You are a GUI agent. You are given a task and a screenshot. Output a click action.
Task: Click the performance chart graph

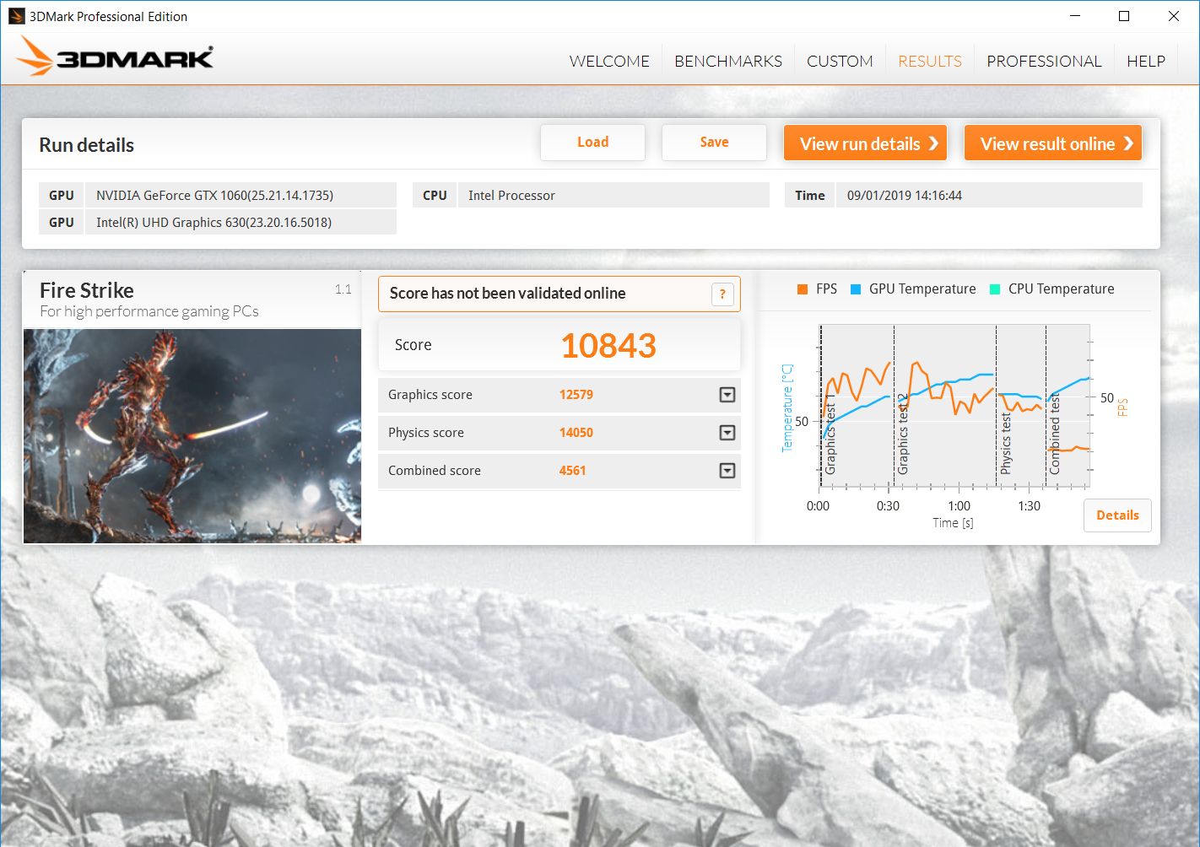(x=954, y=406)
